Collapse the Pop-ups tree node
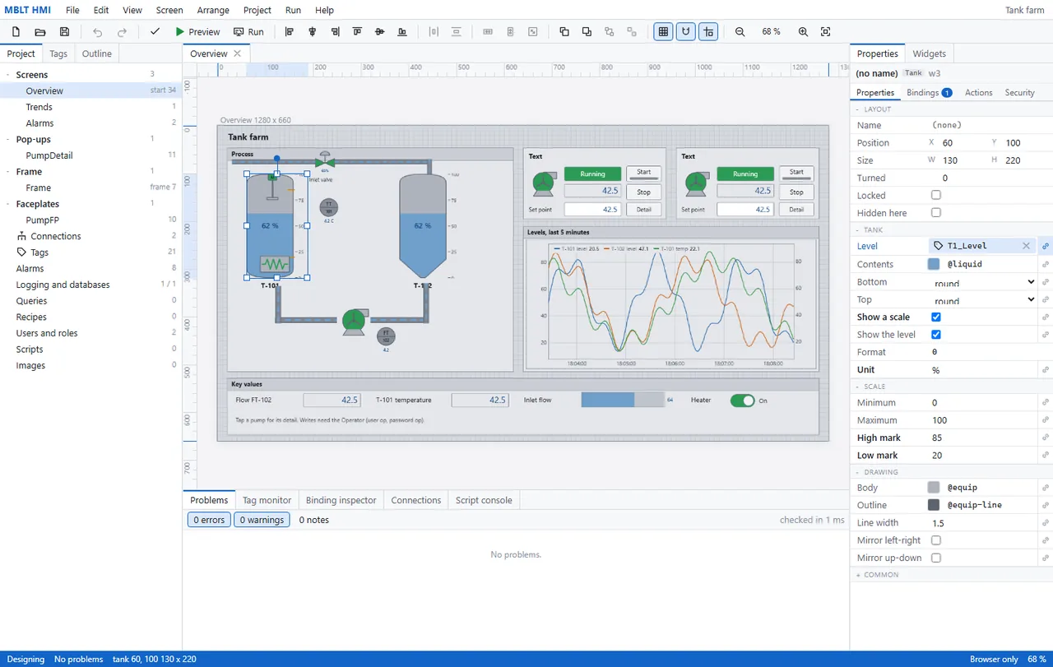This screenshot has height=667, width=1053. click(8, 140)
